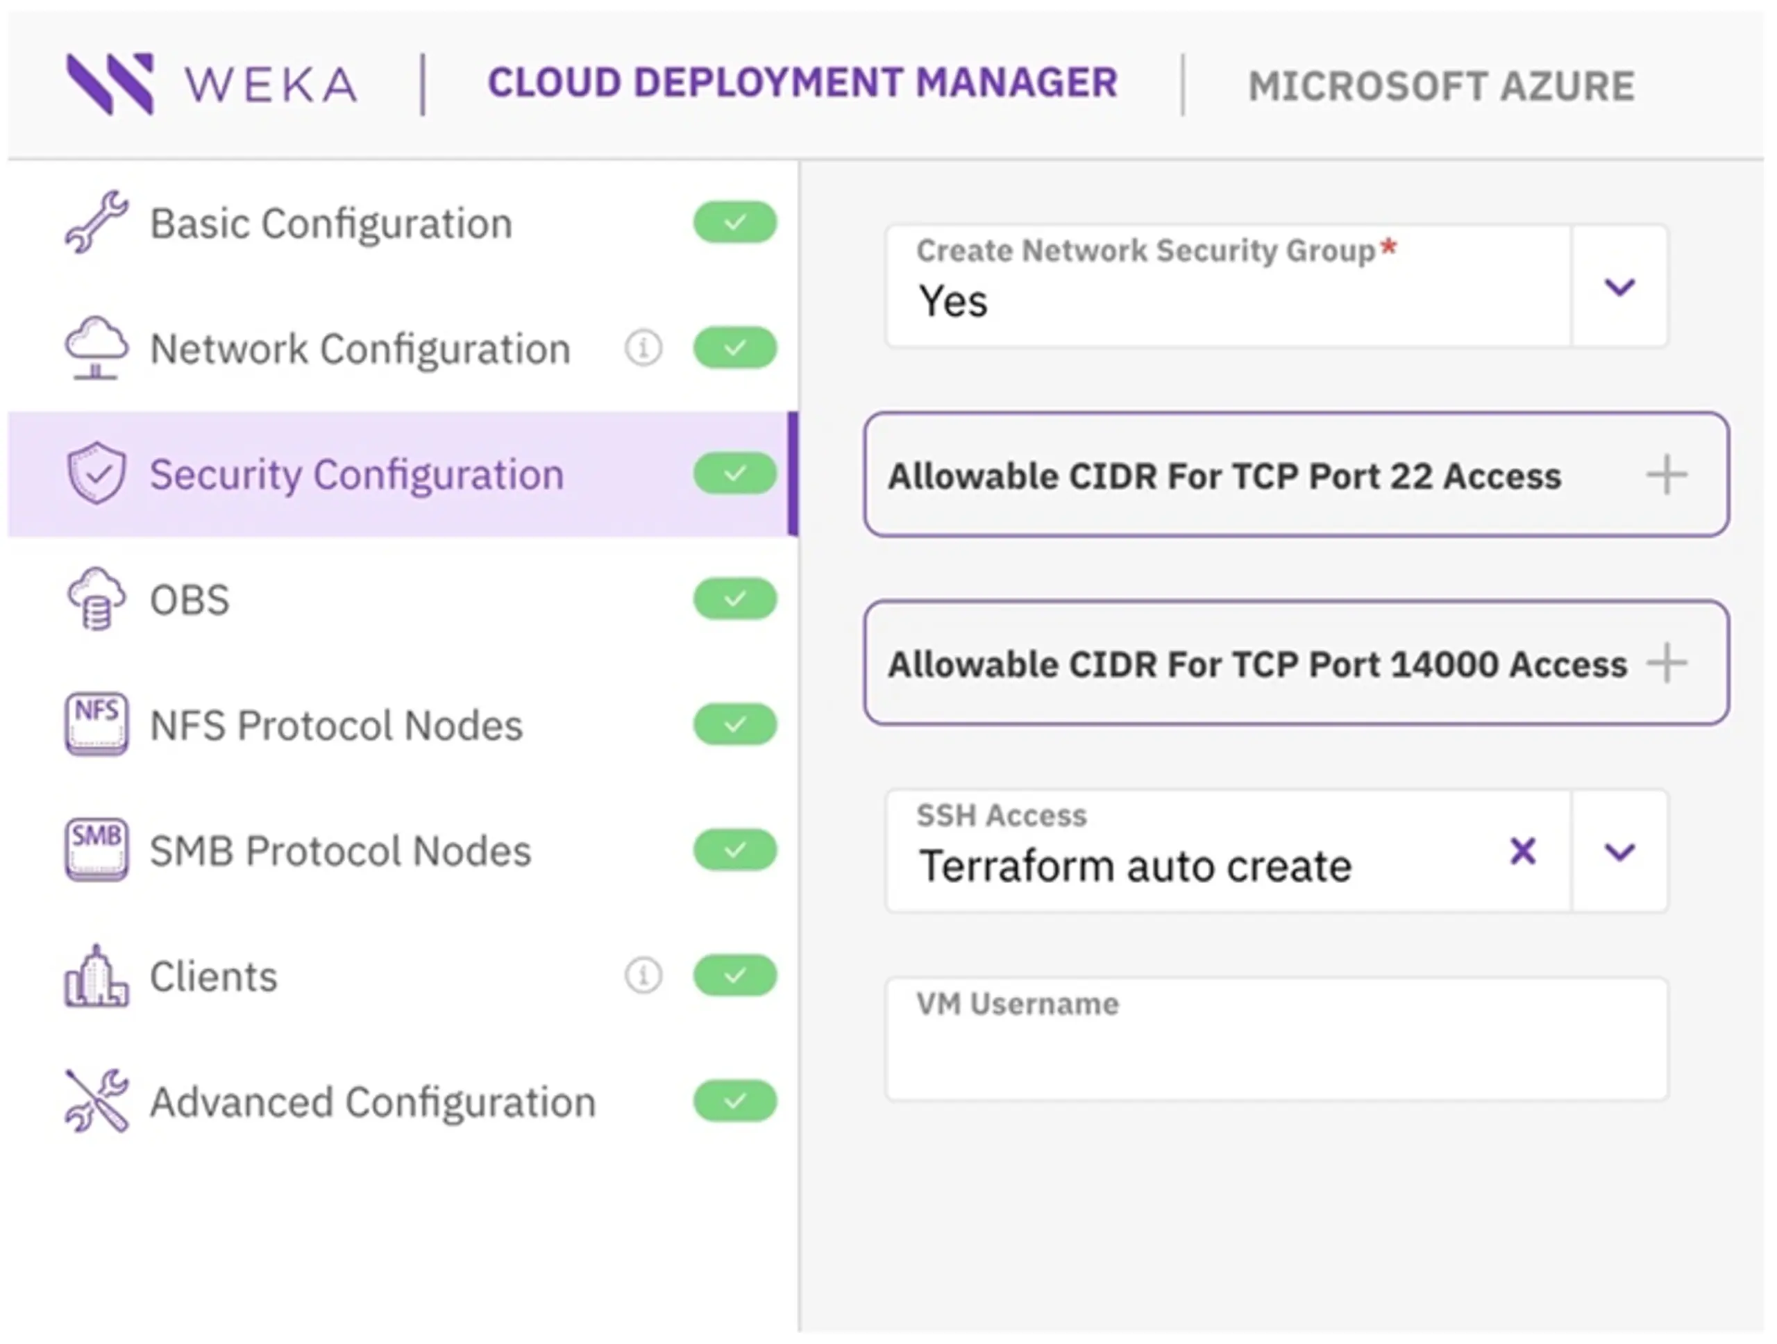Switch to SMB Protocol Nodes section
Viewport: 1777px width, 1344px height.
coord(403,850)
